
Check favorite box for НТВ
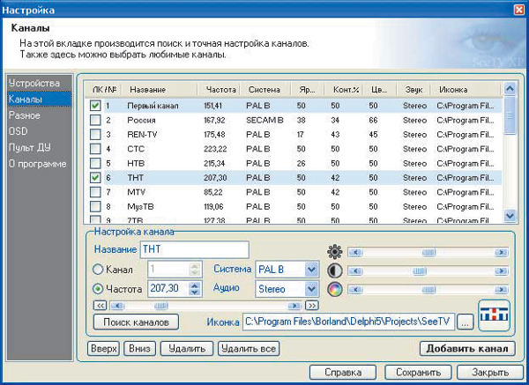pyautogui.click(x=95, y=163)
